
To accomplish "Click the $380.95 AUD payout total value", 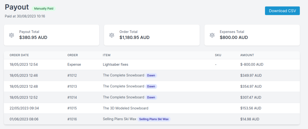I will pyautogui.click(x=33, y=38).
